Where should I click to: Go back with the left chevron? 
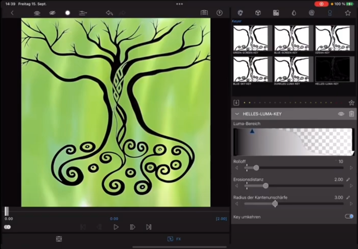click(12, 13)
